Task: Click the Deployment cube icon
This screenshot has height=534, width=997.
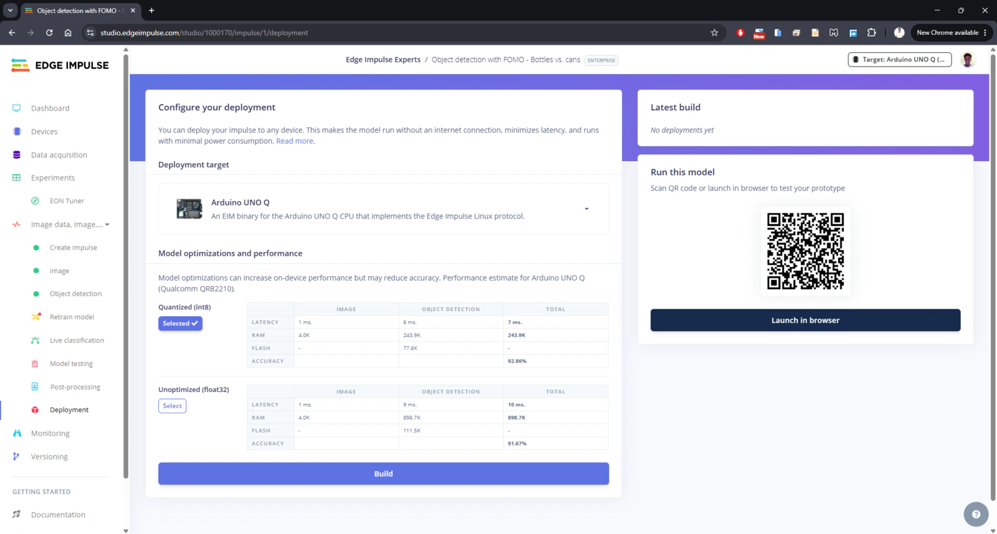Action: coord(36,410)
